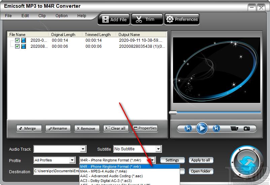Close the converter window
Viewport: 270px width, 185px height.
(261, 7)
